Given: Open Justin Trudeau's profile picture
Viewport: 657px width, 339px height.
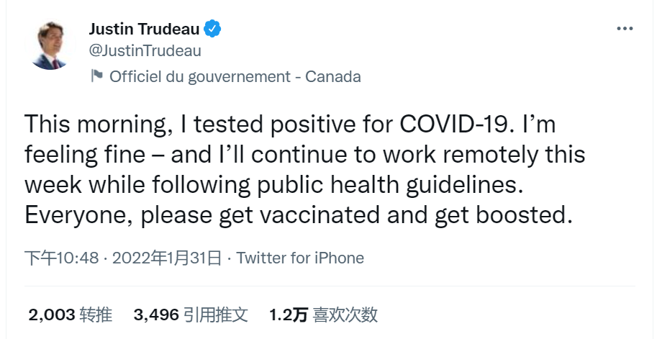Looking at the screenshot, I should 50,45.
